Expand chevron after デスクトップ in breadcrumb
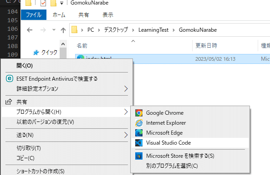This screenshot has height=175, width=270. coord(133,30)
